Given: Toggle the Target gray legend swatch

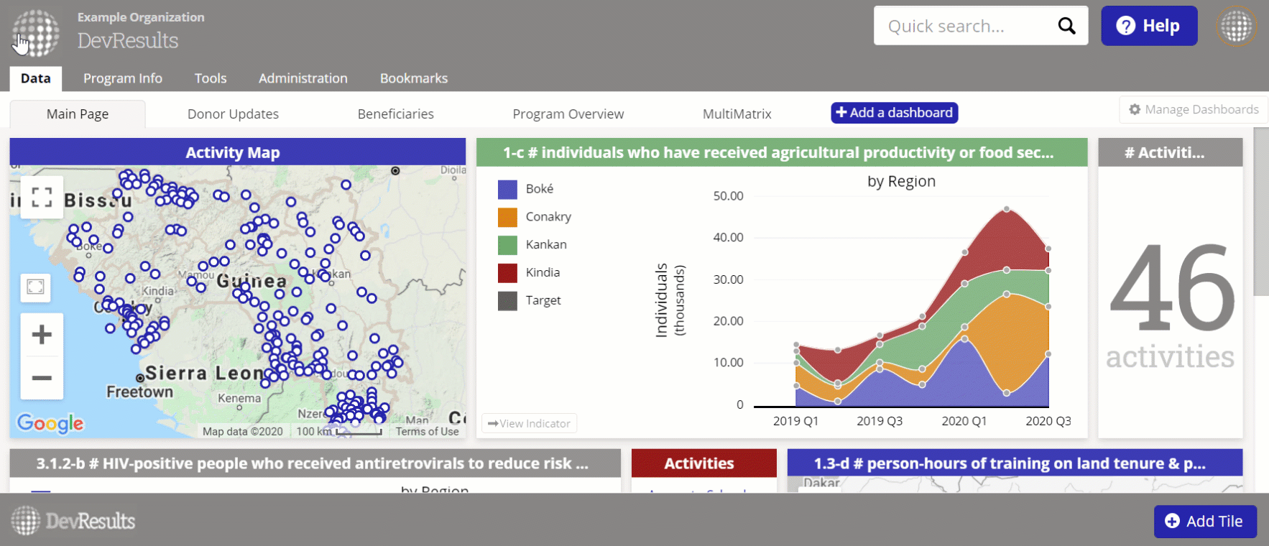Looking at the screenshot, I should click(x=507, y=301).
